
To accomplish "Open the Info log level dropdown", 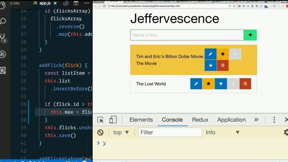I will click(223, 132).
